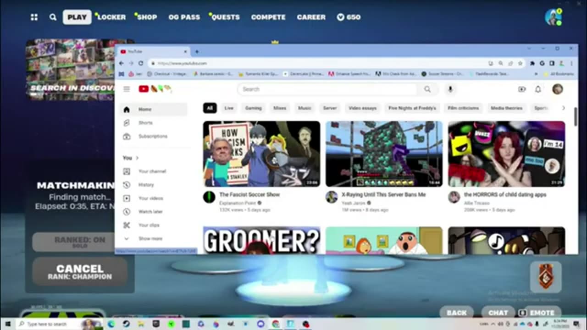Open Watch later in sidebar
Viewport: 587px width, 330px height.
[x=150, y=212]
